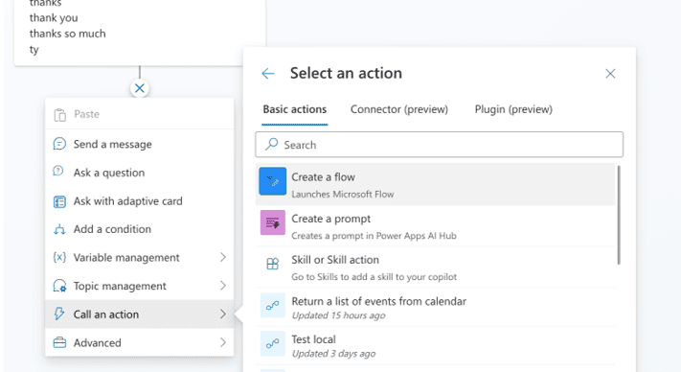
Task: Expand the Variable management submenu arrow
Action: (x=223, y=257)
